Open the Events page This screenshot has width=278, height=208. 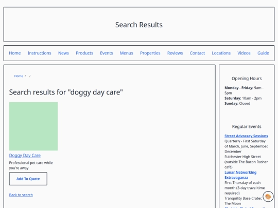coord(107,53)
